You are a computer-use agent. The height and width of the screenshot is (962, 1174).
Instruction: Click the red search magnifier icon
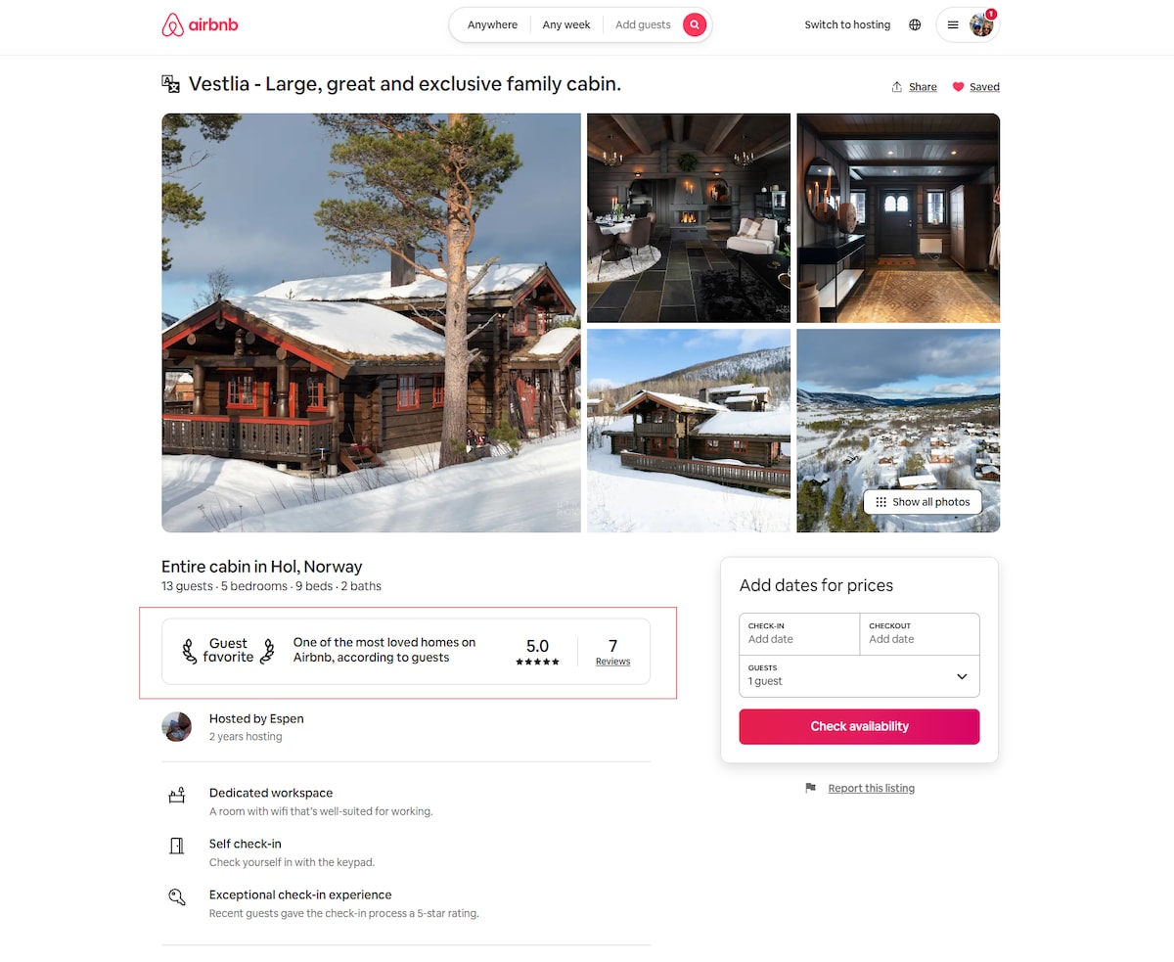(x=695, y=25)
